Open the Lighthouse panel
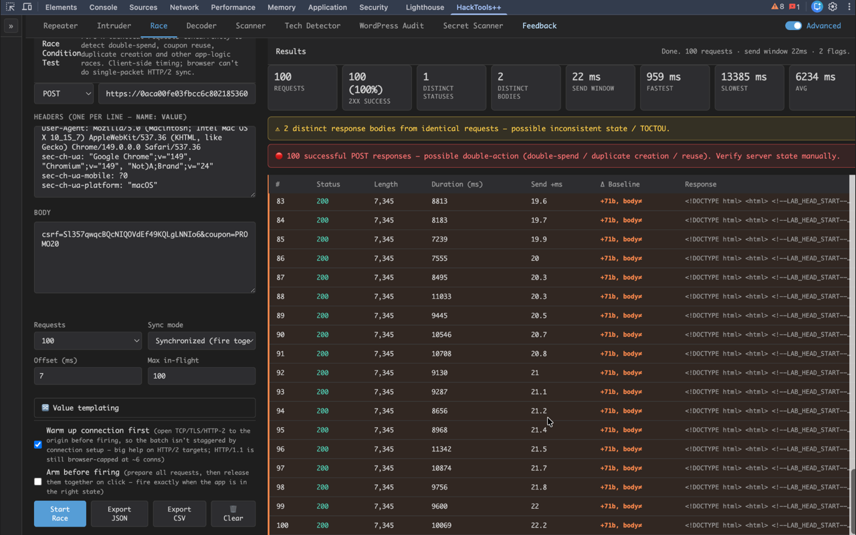856x535 pixels. [425, 7]
